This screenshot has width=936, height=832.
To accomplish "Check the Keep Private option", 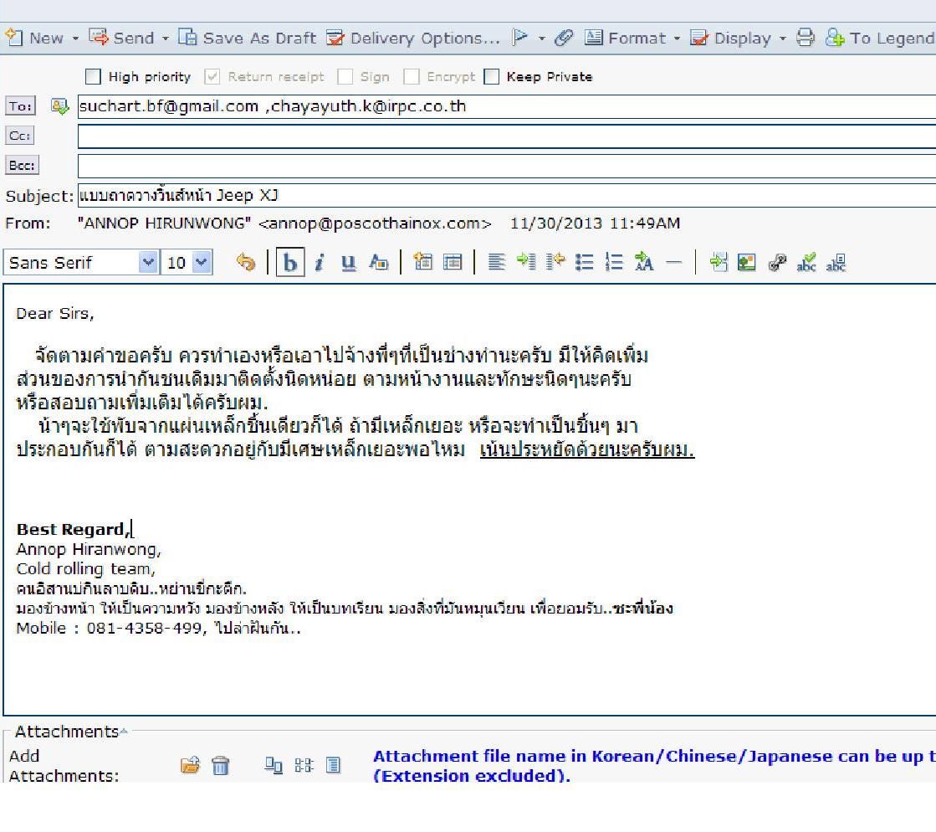I will pyautogui.click(x=492, y=77).
